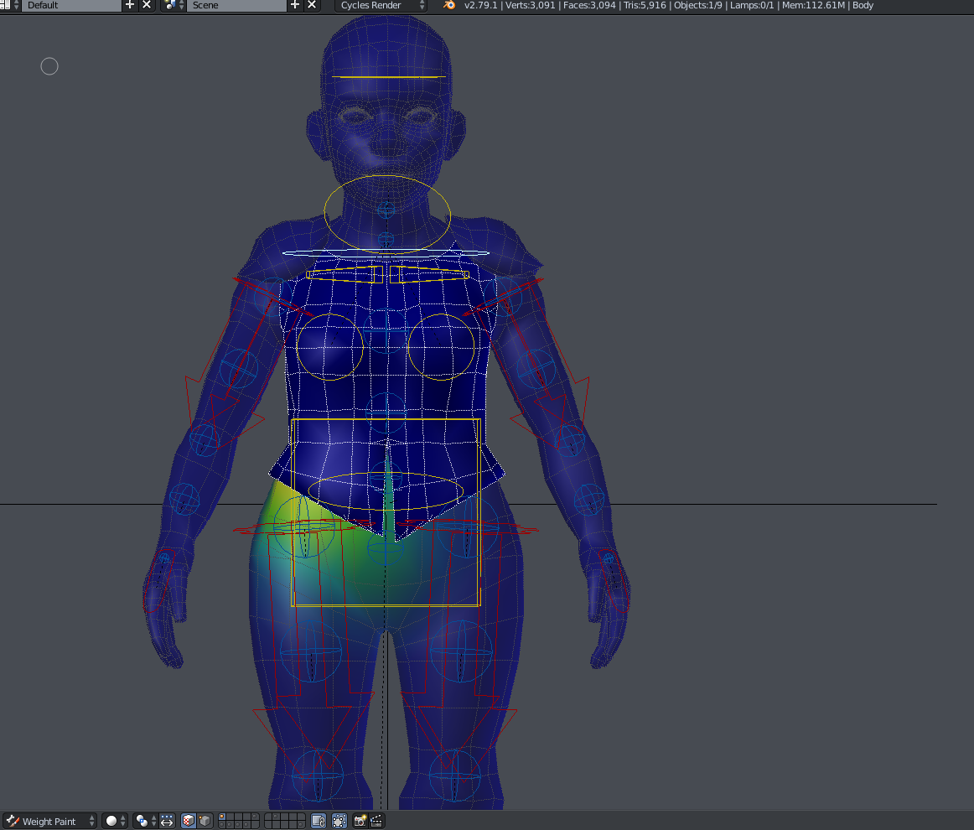Open the pivot point selector

click(x=145, y=821)
